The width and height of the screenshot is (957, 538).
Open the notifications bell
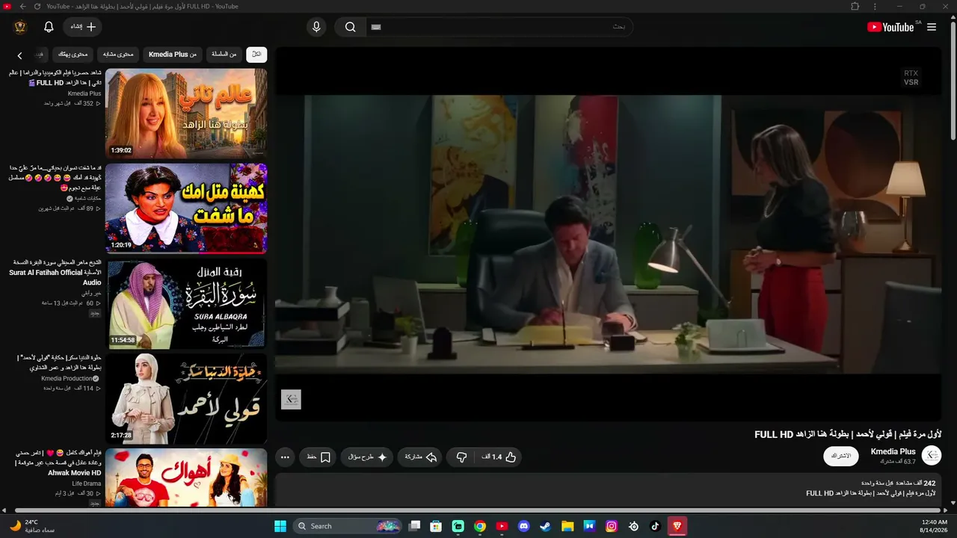[49, 27]
